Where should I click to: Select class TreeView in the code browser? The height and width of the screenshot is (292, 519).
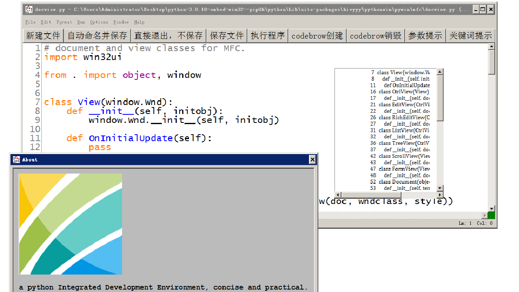[x=404, y=143]
